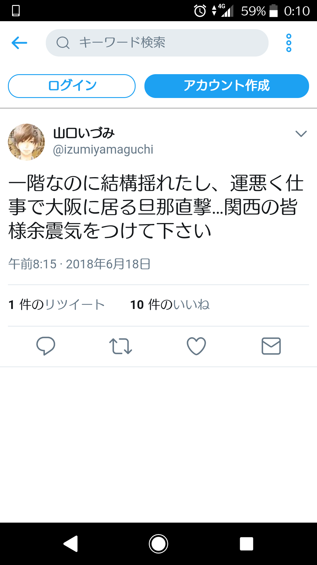Tap the アカウント作成 button
Screen dimensions: 317x565
pos(227,86)
